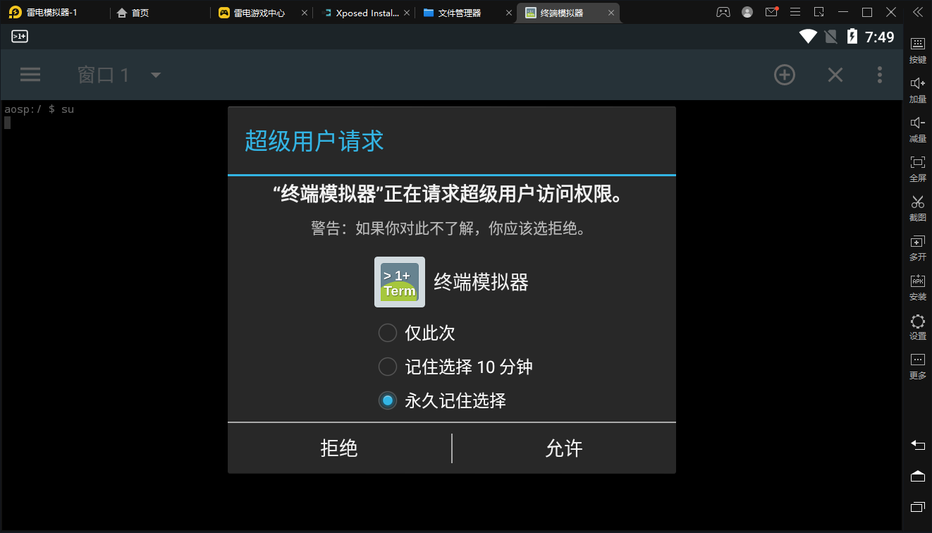Select 记住选择 10 分钟 radio option
Viewport: 932px width, 533px height.
pyautogui.click(x=455, y=367)
